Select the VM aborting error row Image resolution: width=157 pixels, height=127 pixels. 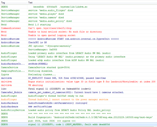pyautogui.click(x=78, y=85)
